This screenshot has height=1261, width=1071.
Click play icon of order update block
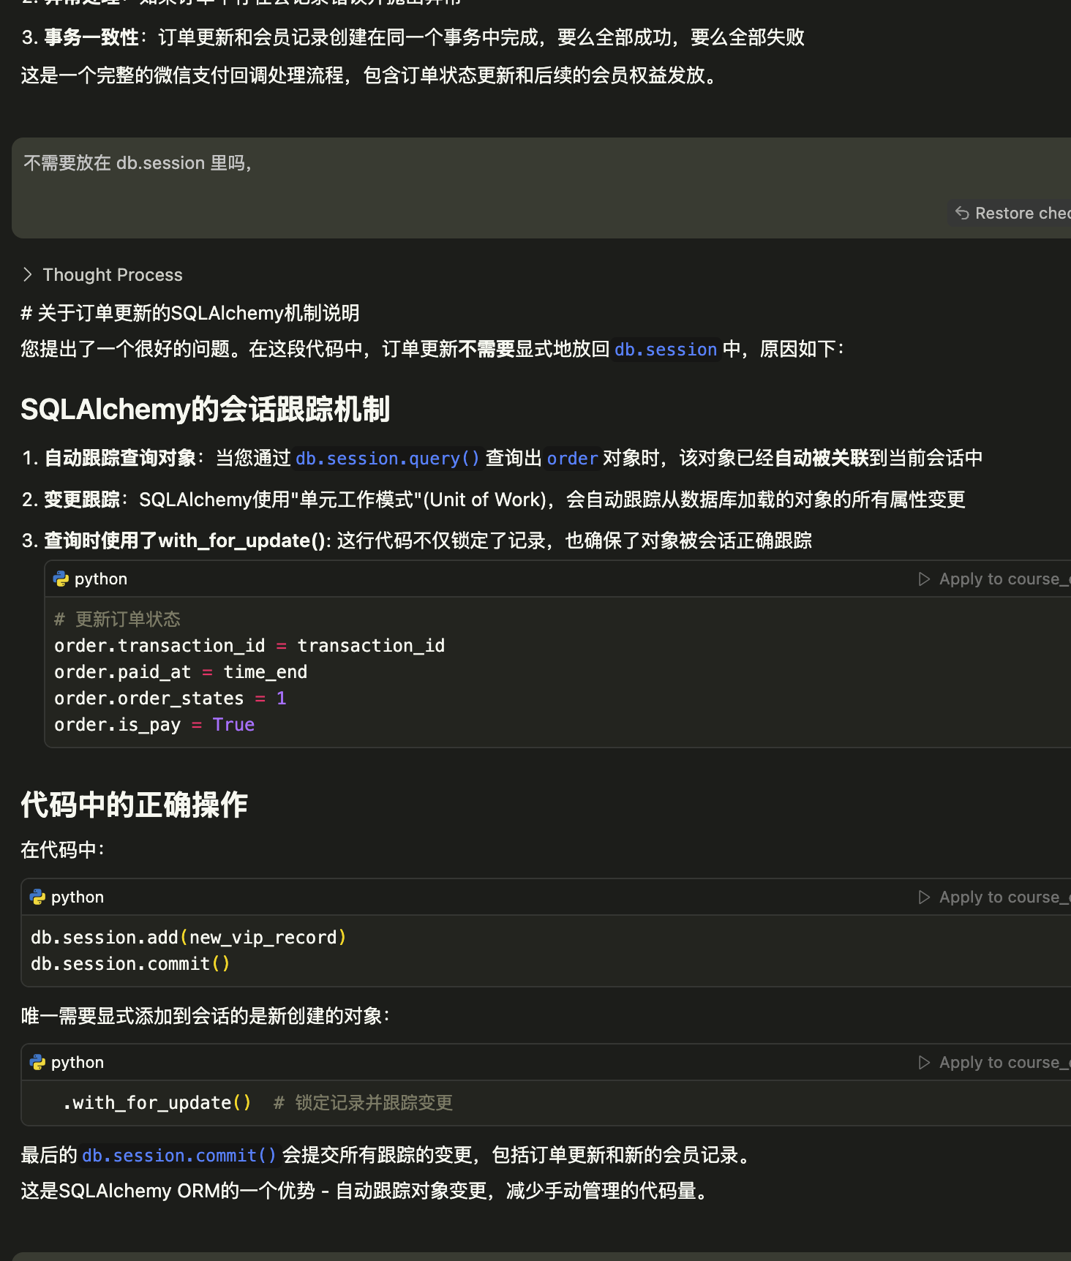(925, 579)
